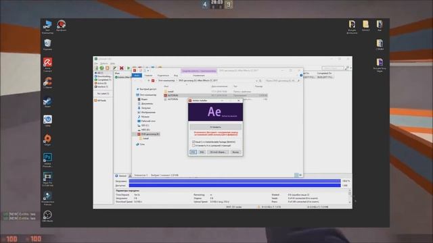Click the red Remove torrent X icon
This screenshot has width=433, height=243.
(x=122, y=67)
